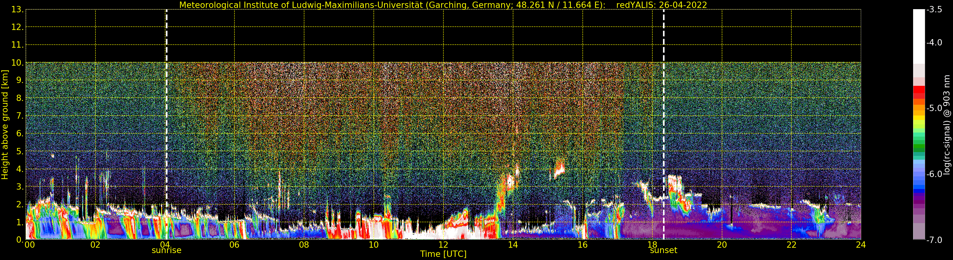Click the '-5.0' colorbar tick label
The image size is (953, 260).
pyautogui.click(x=934, y=108)
